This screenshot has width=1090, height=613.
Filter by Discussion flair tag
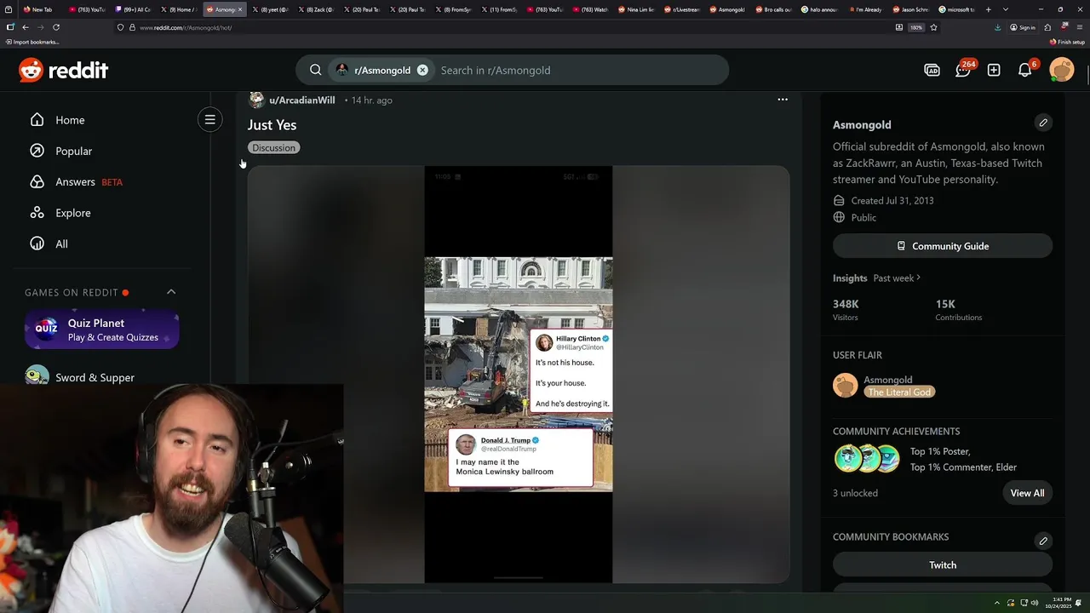point(273,148)
